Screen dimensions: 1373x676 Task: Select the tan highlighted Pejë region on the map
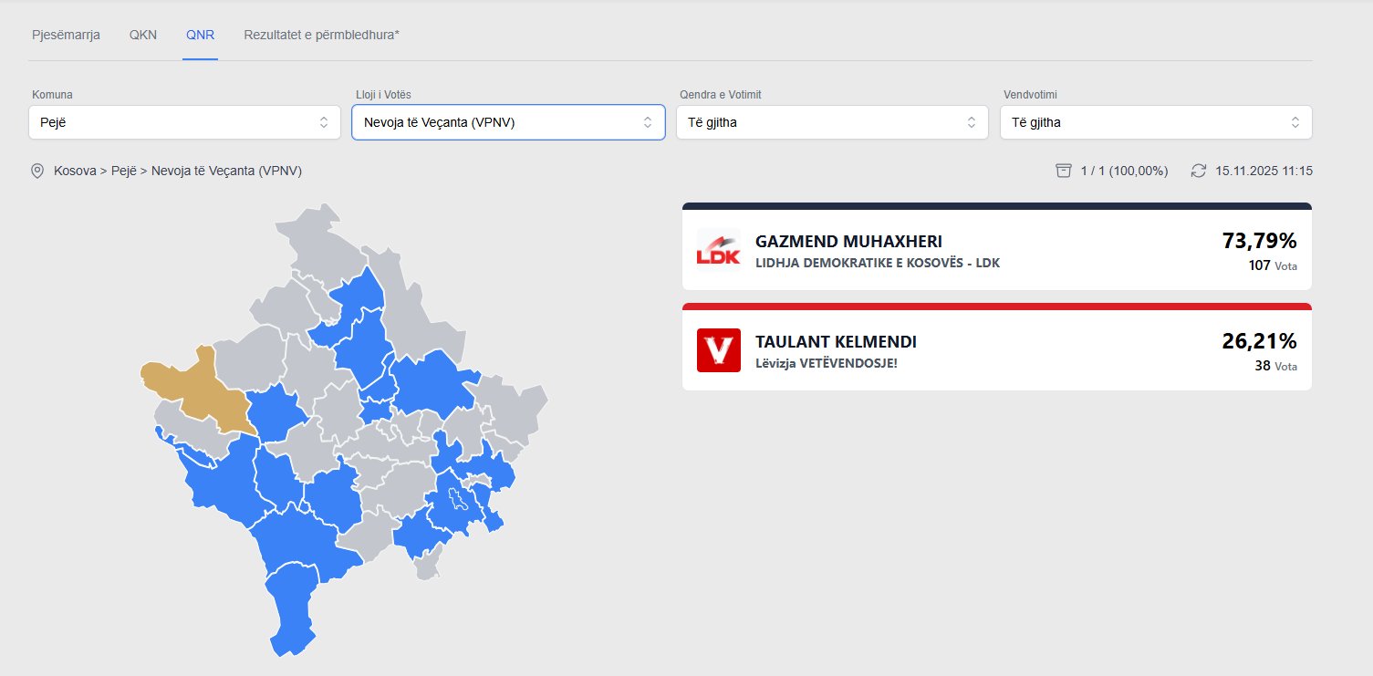pos(196,388)
